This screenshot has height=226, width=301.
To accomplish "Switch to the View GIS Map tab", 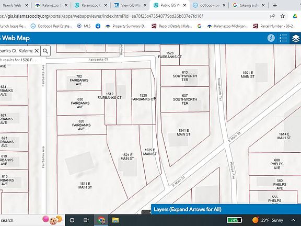I will click(131, 5).
